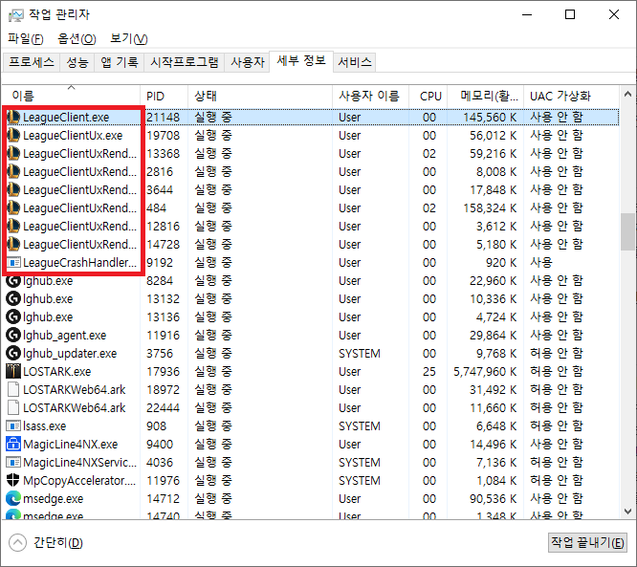Sort by the UAC 가상화 column header
Image resolution: width=637 pixels, height=567 pixels.
point(571,97)
